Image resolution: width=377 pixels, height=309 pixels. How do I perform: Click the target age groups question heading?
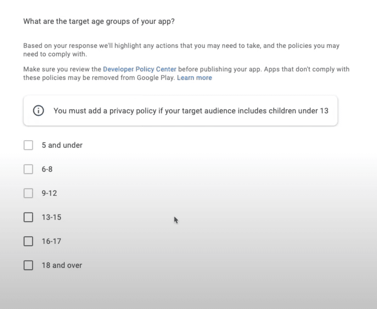(x=99, y=22)
